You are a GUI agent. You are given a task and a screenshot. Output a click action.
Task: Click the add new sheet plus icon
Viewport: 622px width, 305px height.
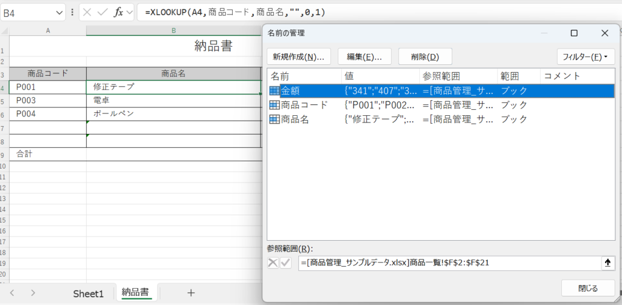(x=191, y=293)
